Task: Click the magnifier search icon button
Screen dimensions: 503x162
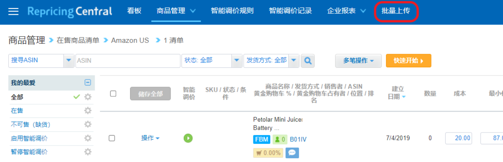Action: 308,61
